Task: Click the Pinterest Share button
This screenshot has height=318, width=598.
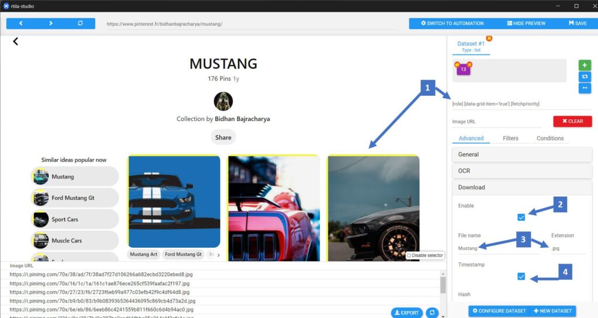Action: 223,137
